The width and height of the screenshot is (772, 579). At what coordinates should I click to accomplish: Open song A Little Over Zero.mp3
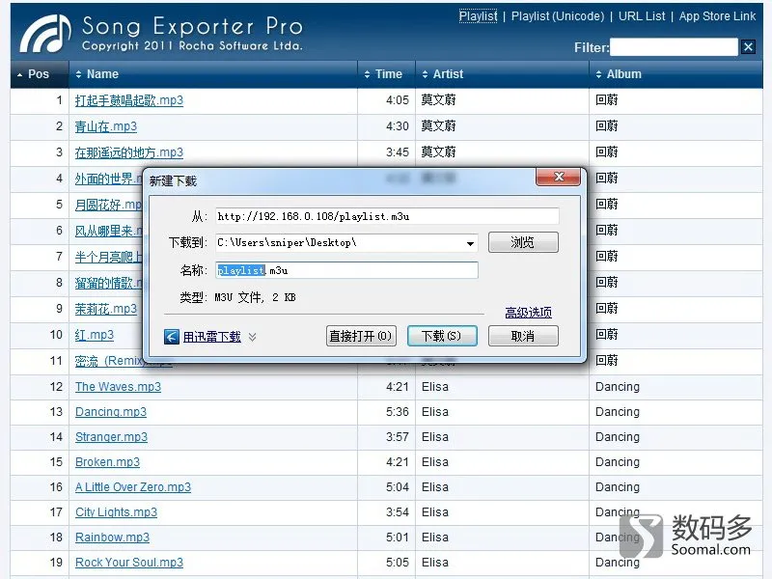pos(133,487)
